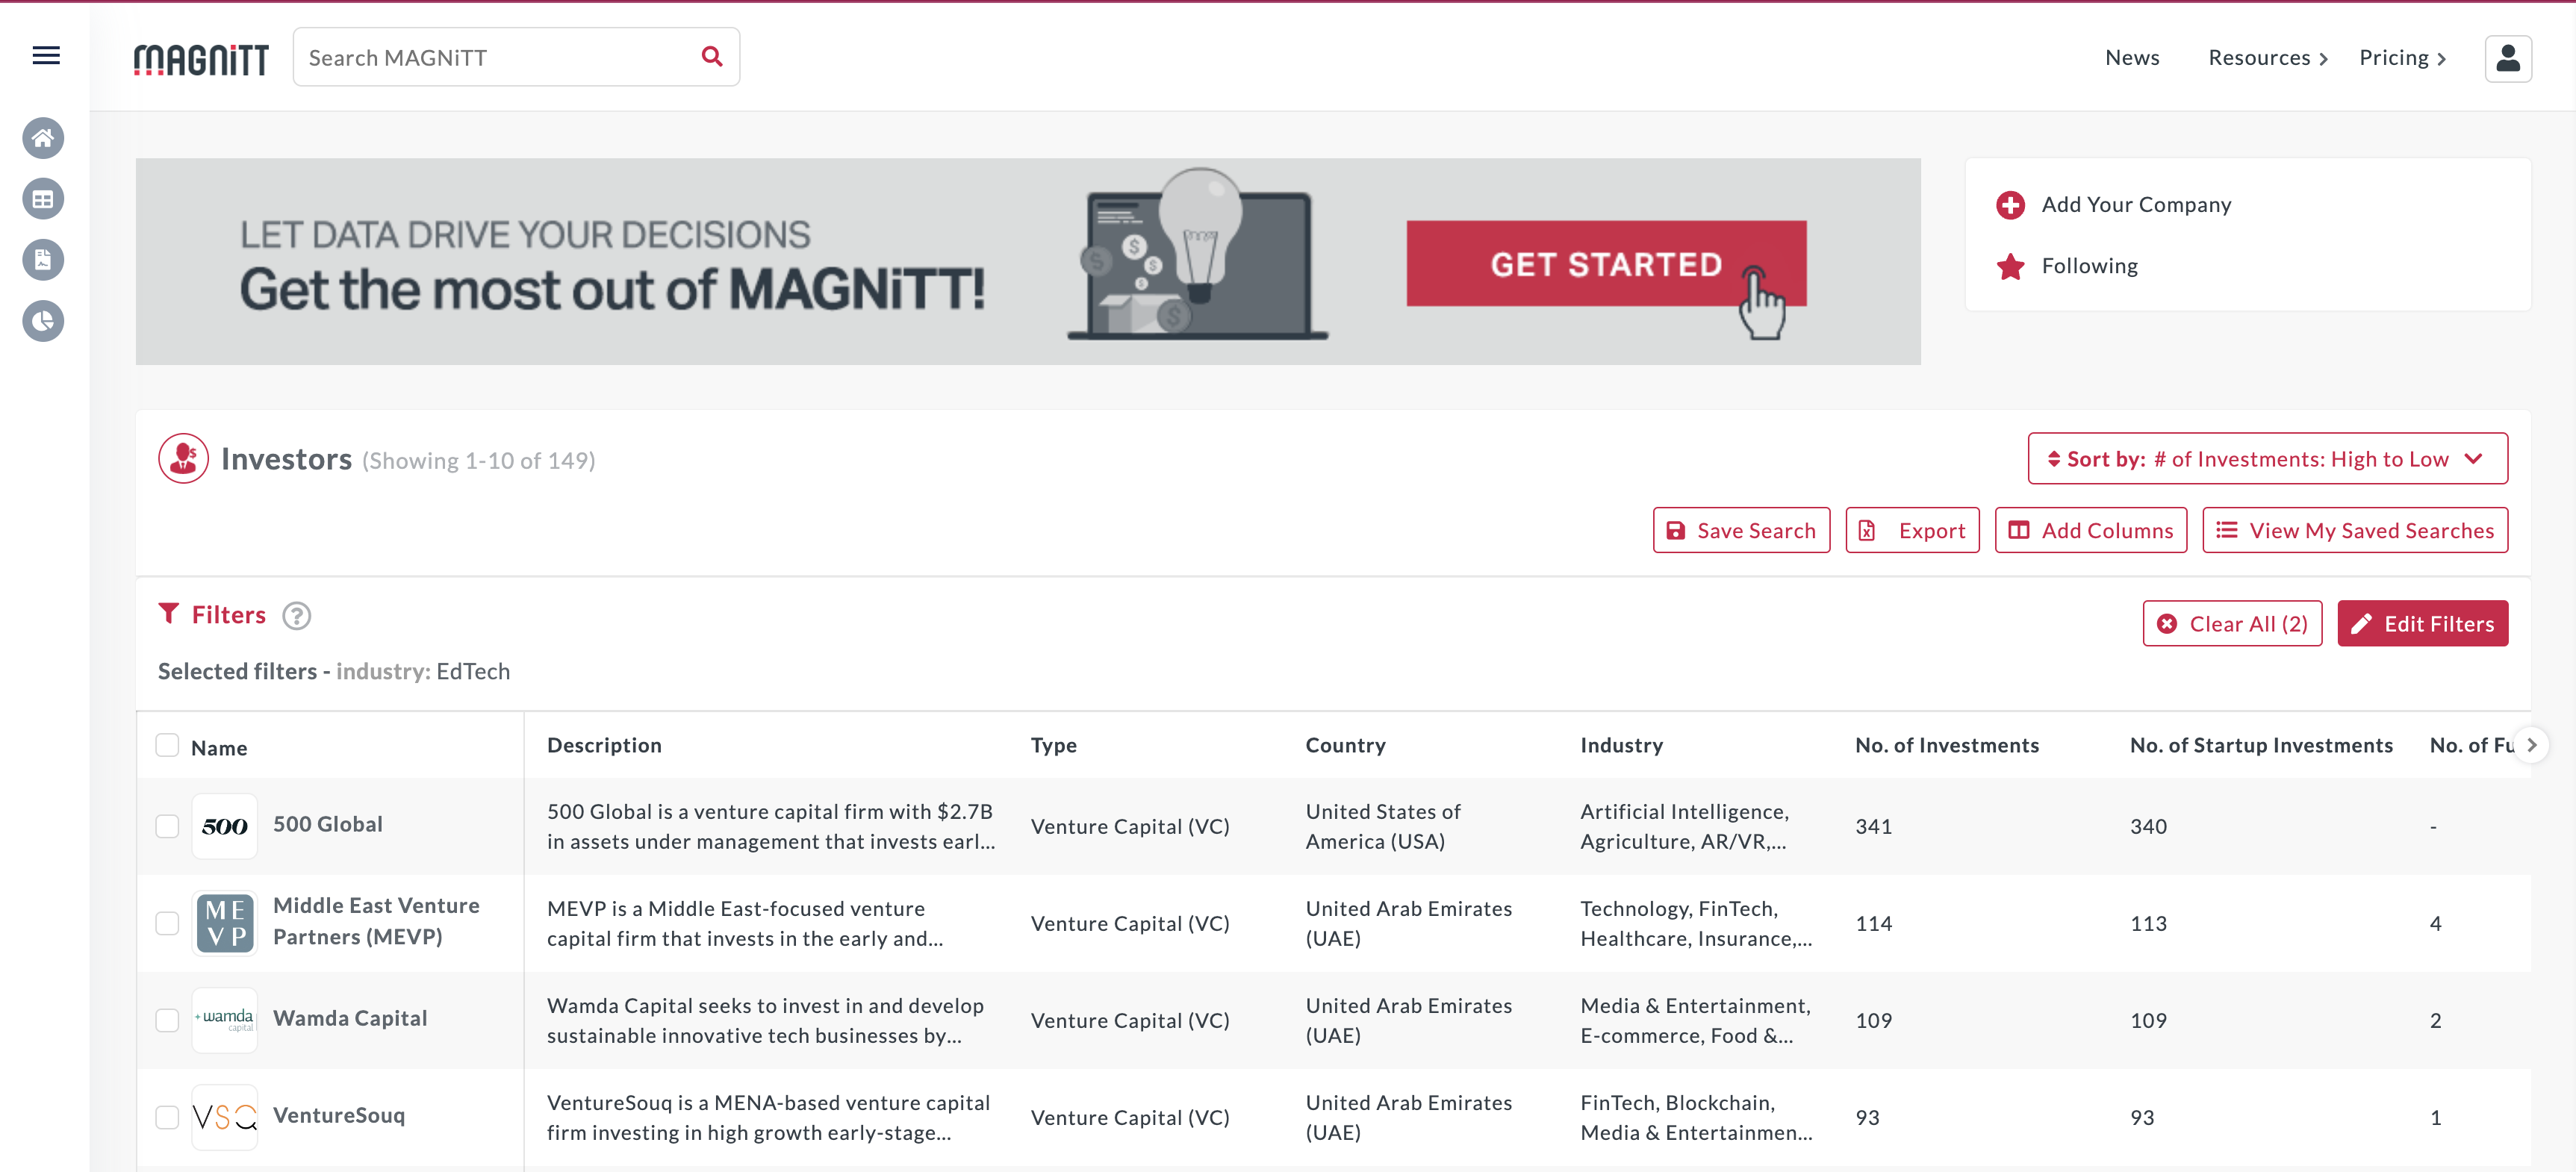Open the Sort by investments dropdown

[2267, 459]
